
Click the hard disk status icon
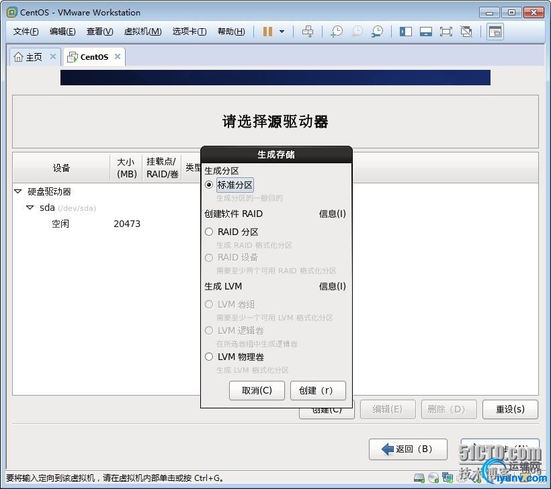(x=419, y=478)
